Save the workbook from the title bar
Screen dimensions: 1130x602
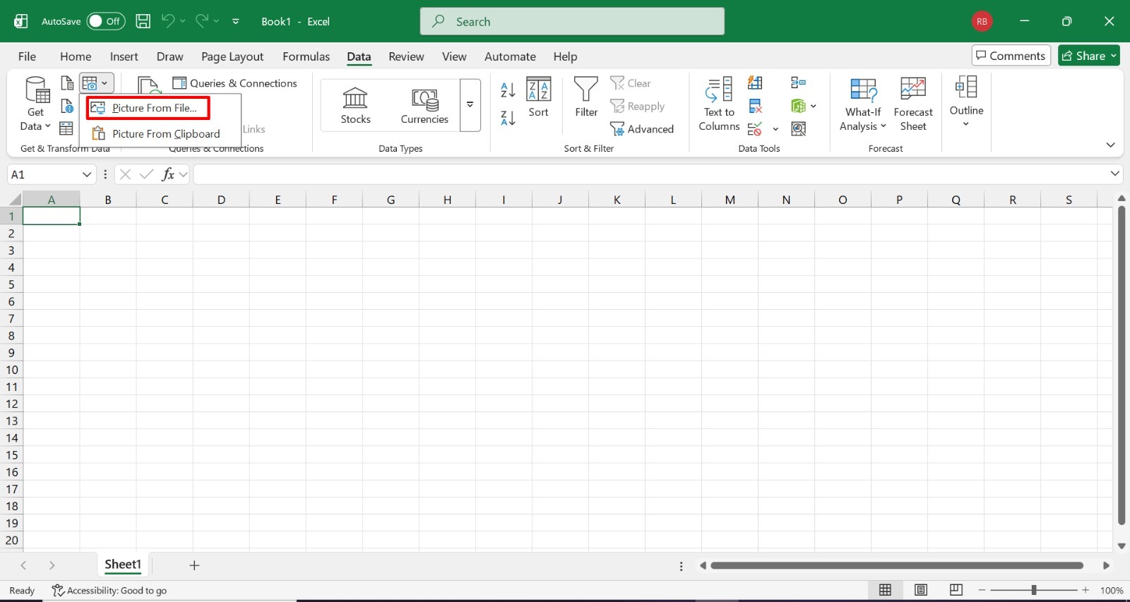tap(143, 21)
